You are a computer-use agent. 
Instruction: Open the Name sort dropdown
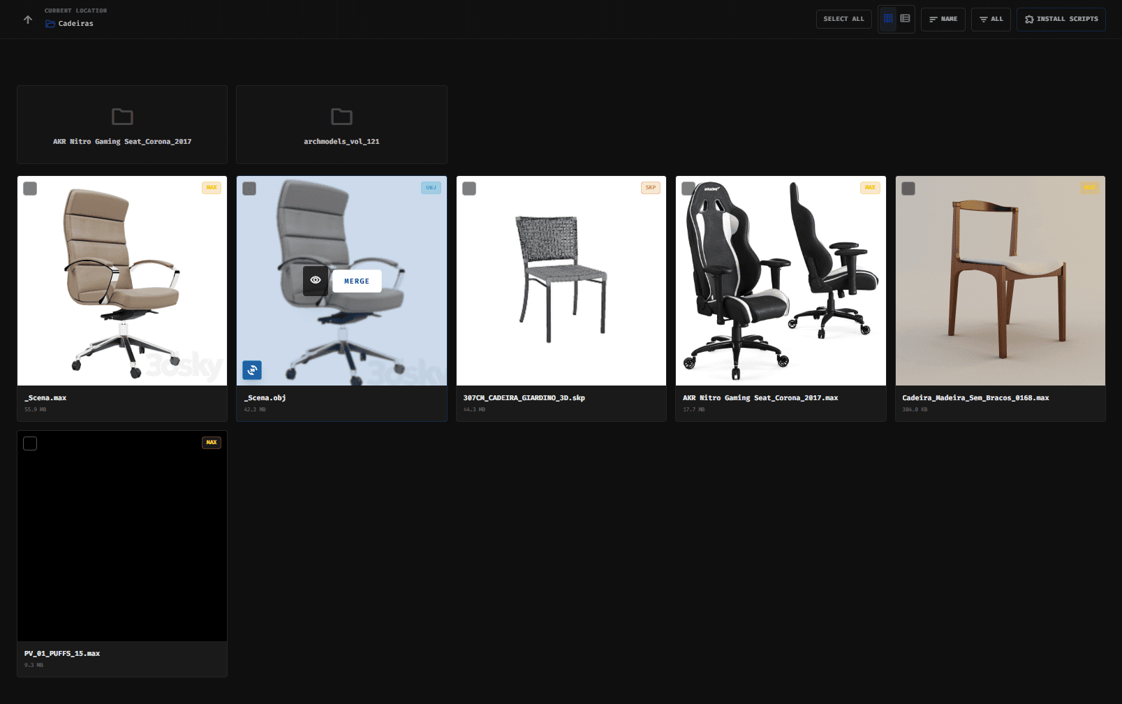pos(943,20)
